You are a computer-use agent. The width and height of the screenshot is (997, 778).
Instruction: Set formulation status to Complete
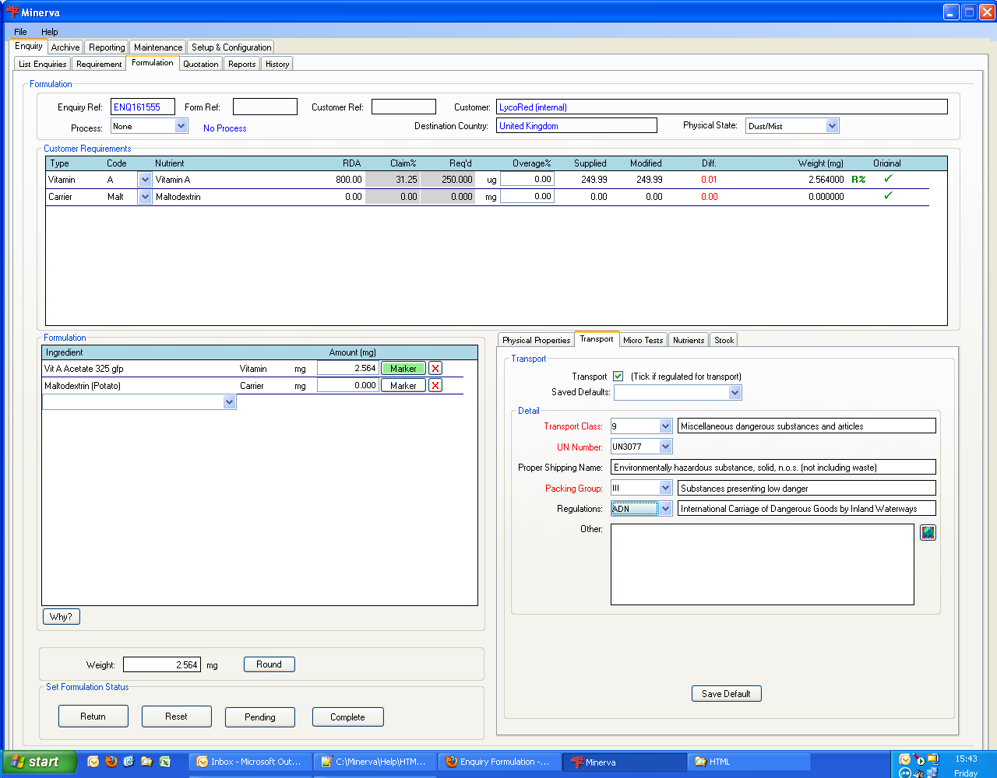[x=347, y=717]
